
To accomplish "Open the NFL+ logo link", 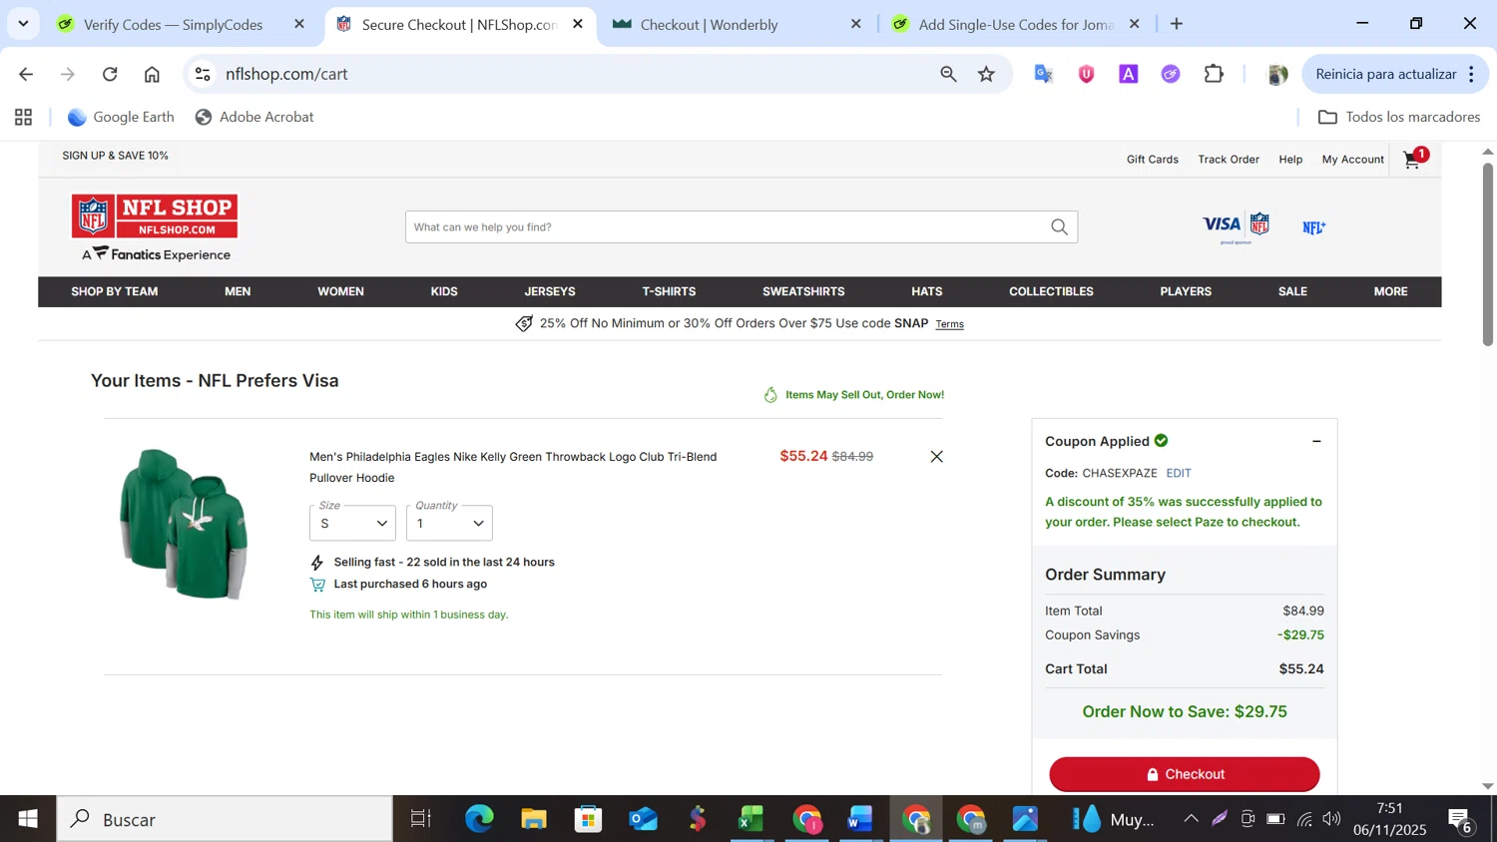I will (1313, 227).
